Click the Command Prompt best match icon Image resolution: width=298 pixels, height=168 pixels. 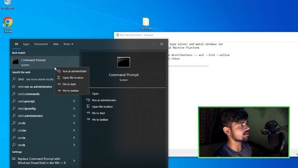click(x=15, y=62)
